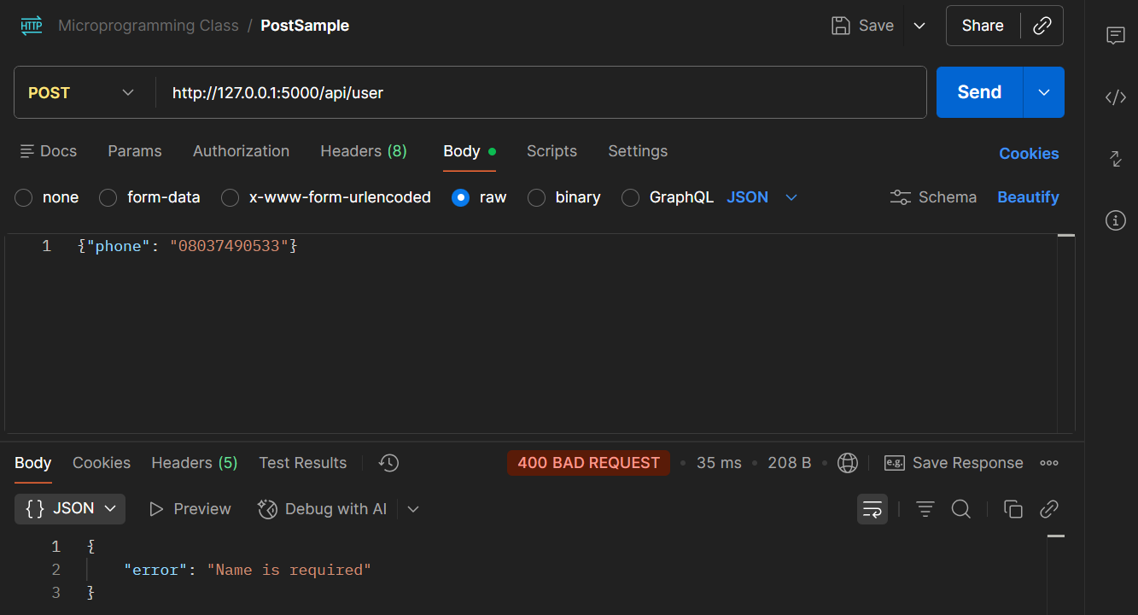Select the binary body type radio
The height and width of the screenshot is (615, 1138).
coord(536,197)
